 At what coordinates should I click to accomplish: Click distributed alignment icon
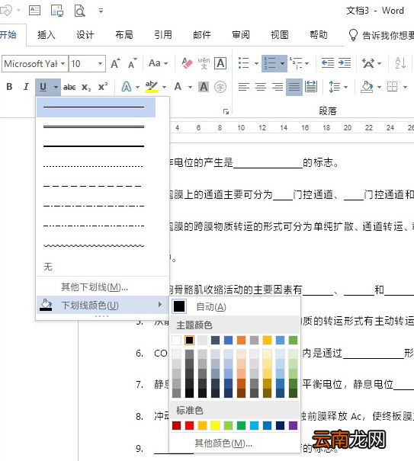tap(311, 87)
